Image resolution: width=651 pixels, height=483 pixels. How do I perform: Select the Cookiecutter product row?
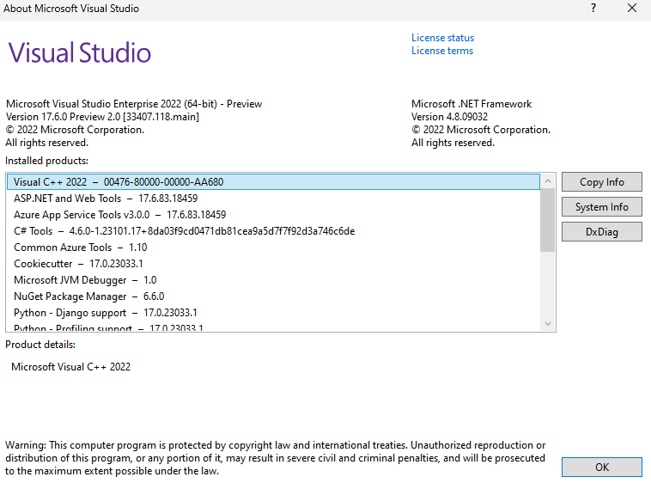coord(273,264)
